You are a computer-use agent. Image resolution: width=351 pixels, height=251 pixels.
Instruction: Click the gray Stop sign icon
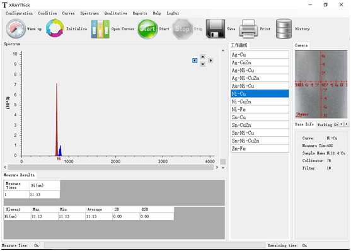point(183,29)
